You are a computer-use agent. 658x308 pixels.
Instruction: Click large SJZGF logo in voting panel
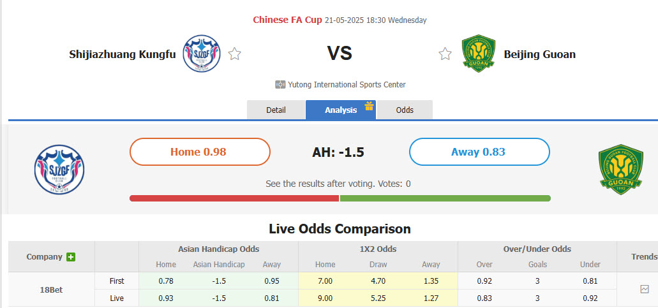click(x=59, y=169)
